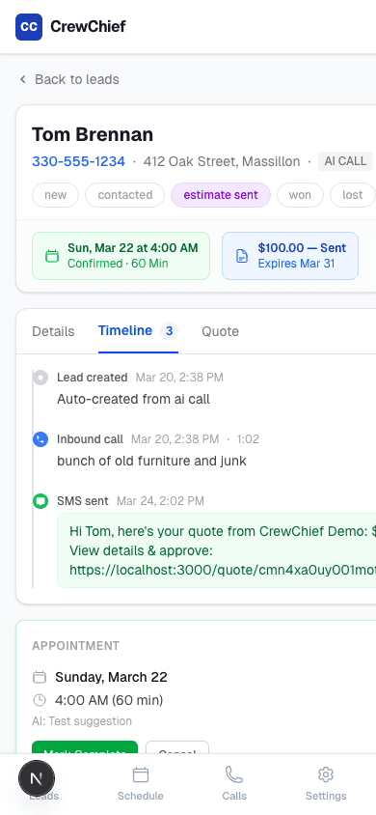
Task: Click the AI CALL source badge
Action: pos(345,161)
